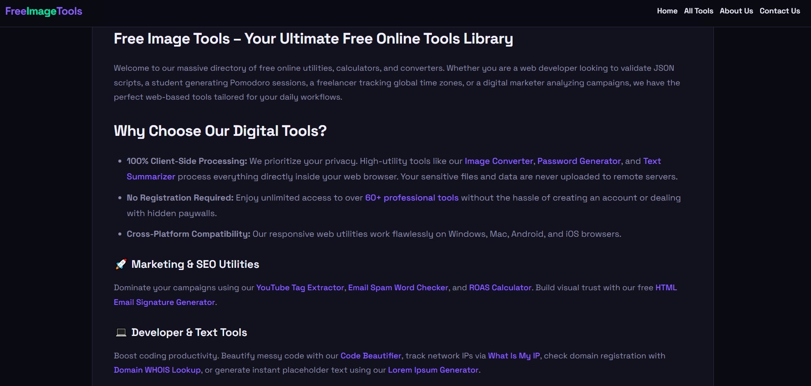Open the FreeImageTools logo home link
The height and width of the screenshot is (386, 811).
pyautogui.click(x=44, y=11)
